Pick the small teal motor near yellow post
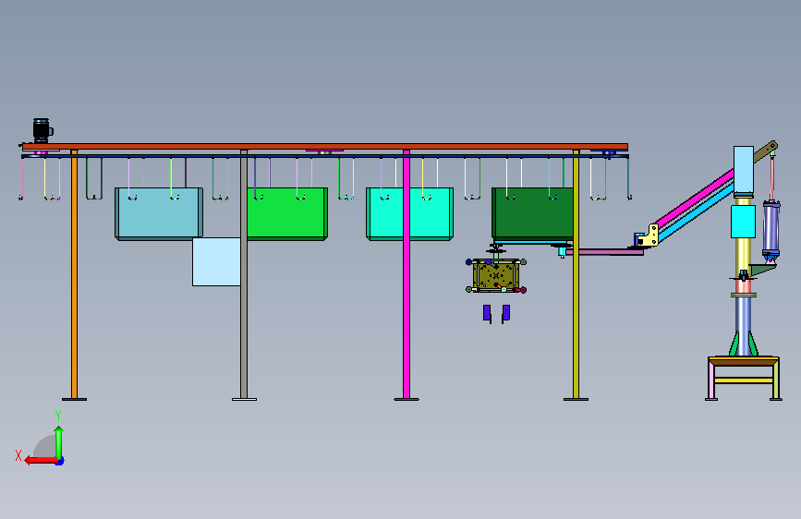The height and width of the screenshot is (519, 801). (x=562, y=252)
